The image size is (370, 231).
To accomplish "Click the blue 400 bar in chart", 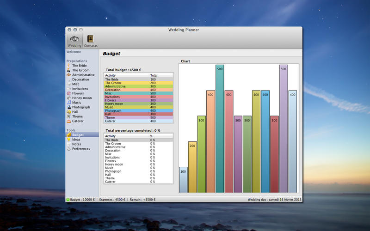I will [x=265, y=141].
